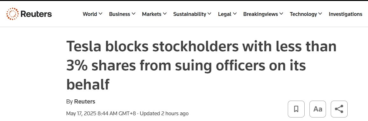Expand the Business menu chevron
Screen dimensions: 368x121
(133, 14)
